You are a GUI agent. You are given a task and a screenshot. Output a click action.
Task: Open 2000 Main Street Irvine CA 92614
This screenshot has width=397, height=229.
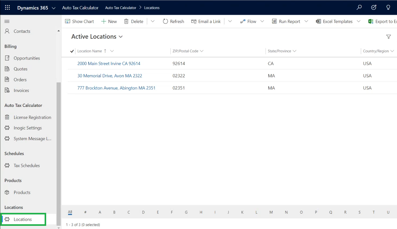[x=109, y=63]
